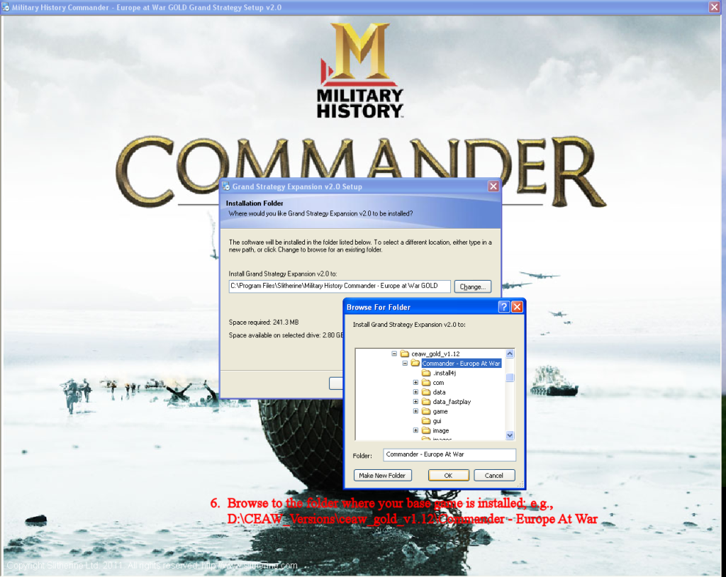Click the help question mark in Browse For Folder
Screen dimensions: 726x577
504,306
